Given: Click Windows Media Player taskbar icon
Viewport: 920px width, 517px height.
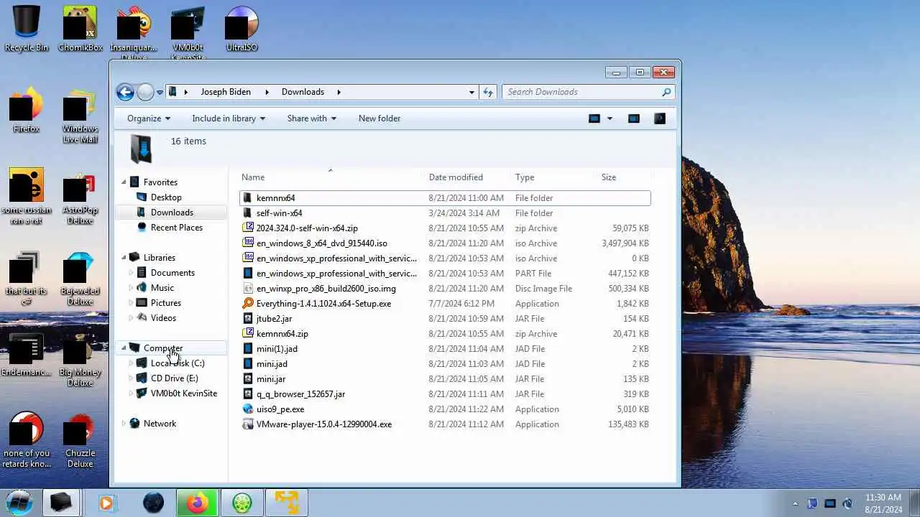Looking at the screenshot, I should [x=106, y=503].
